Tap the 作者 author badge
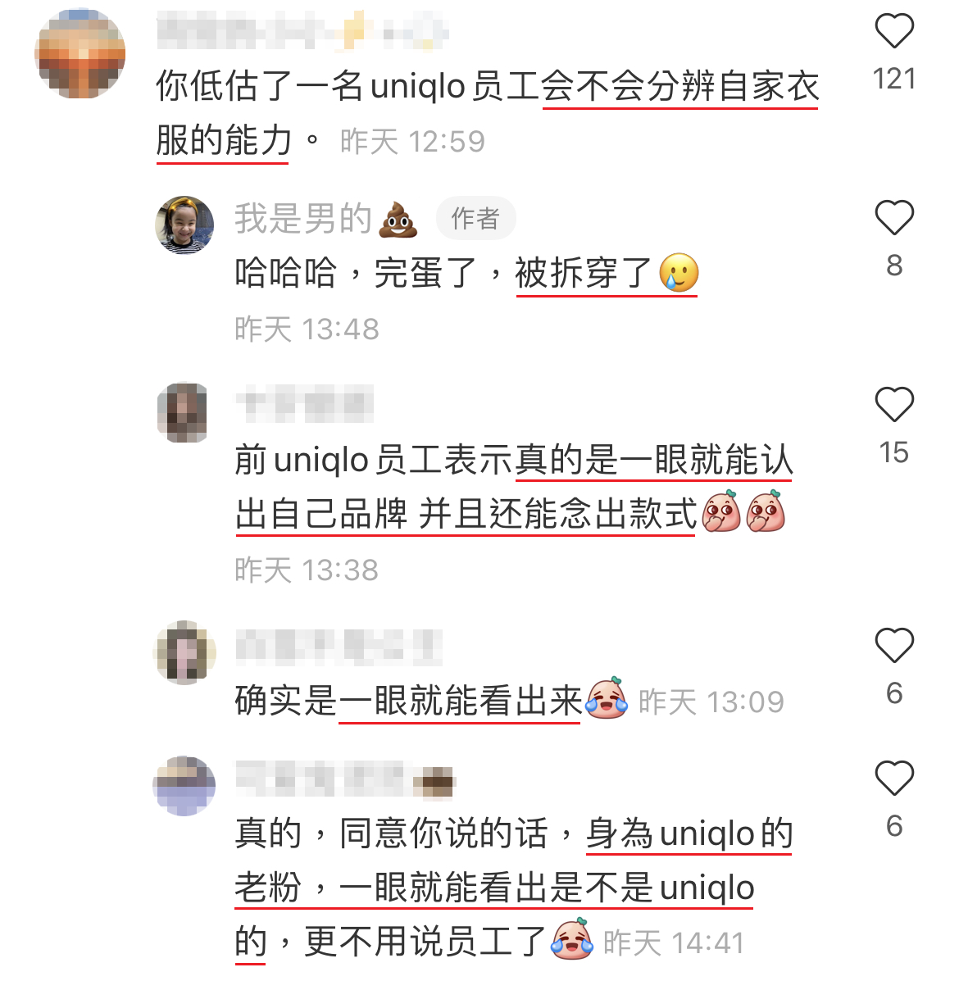This screenshot has height=981, width=959. (475, 218)
